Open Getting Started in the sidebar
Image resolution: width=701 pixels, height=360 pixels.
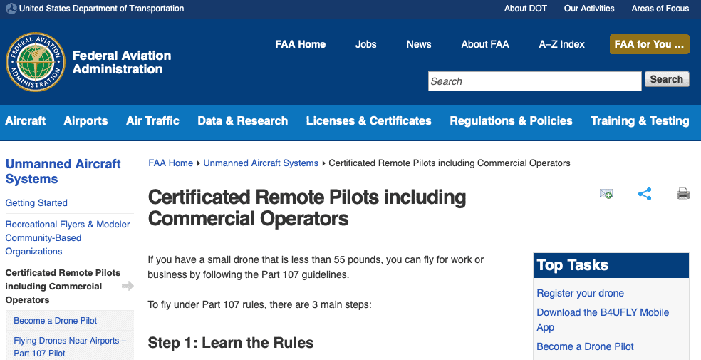[36, 203]
